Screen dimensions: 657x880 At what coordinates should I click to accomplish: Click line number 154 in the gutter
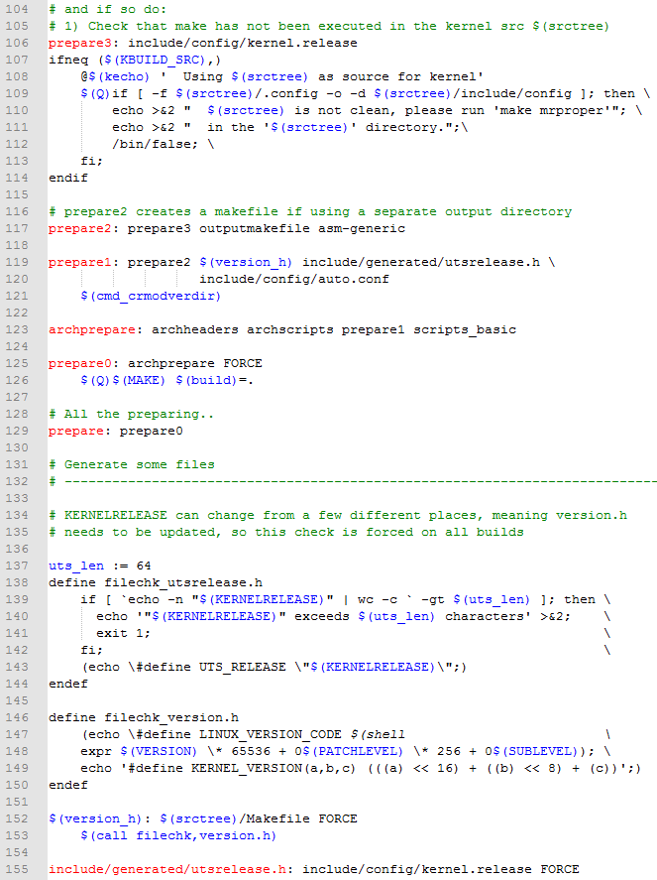[x=17, y=852]
